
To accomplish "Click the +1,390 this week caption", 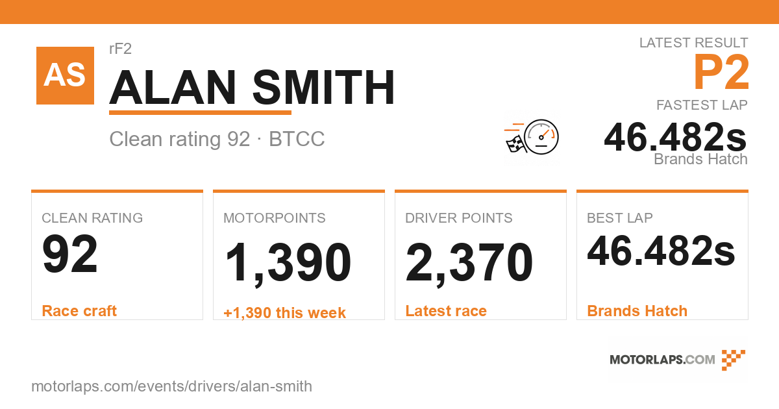I will click(284, 313).
